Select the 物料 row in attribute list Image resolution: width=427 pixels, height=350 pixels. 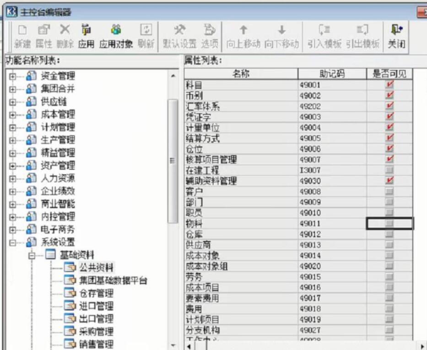[x=241, y=224]
